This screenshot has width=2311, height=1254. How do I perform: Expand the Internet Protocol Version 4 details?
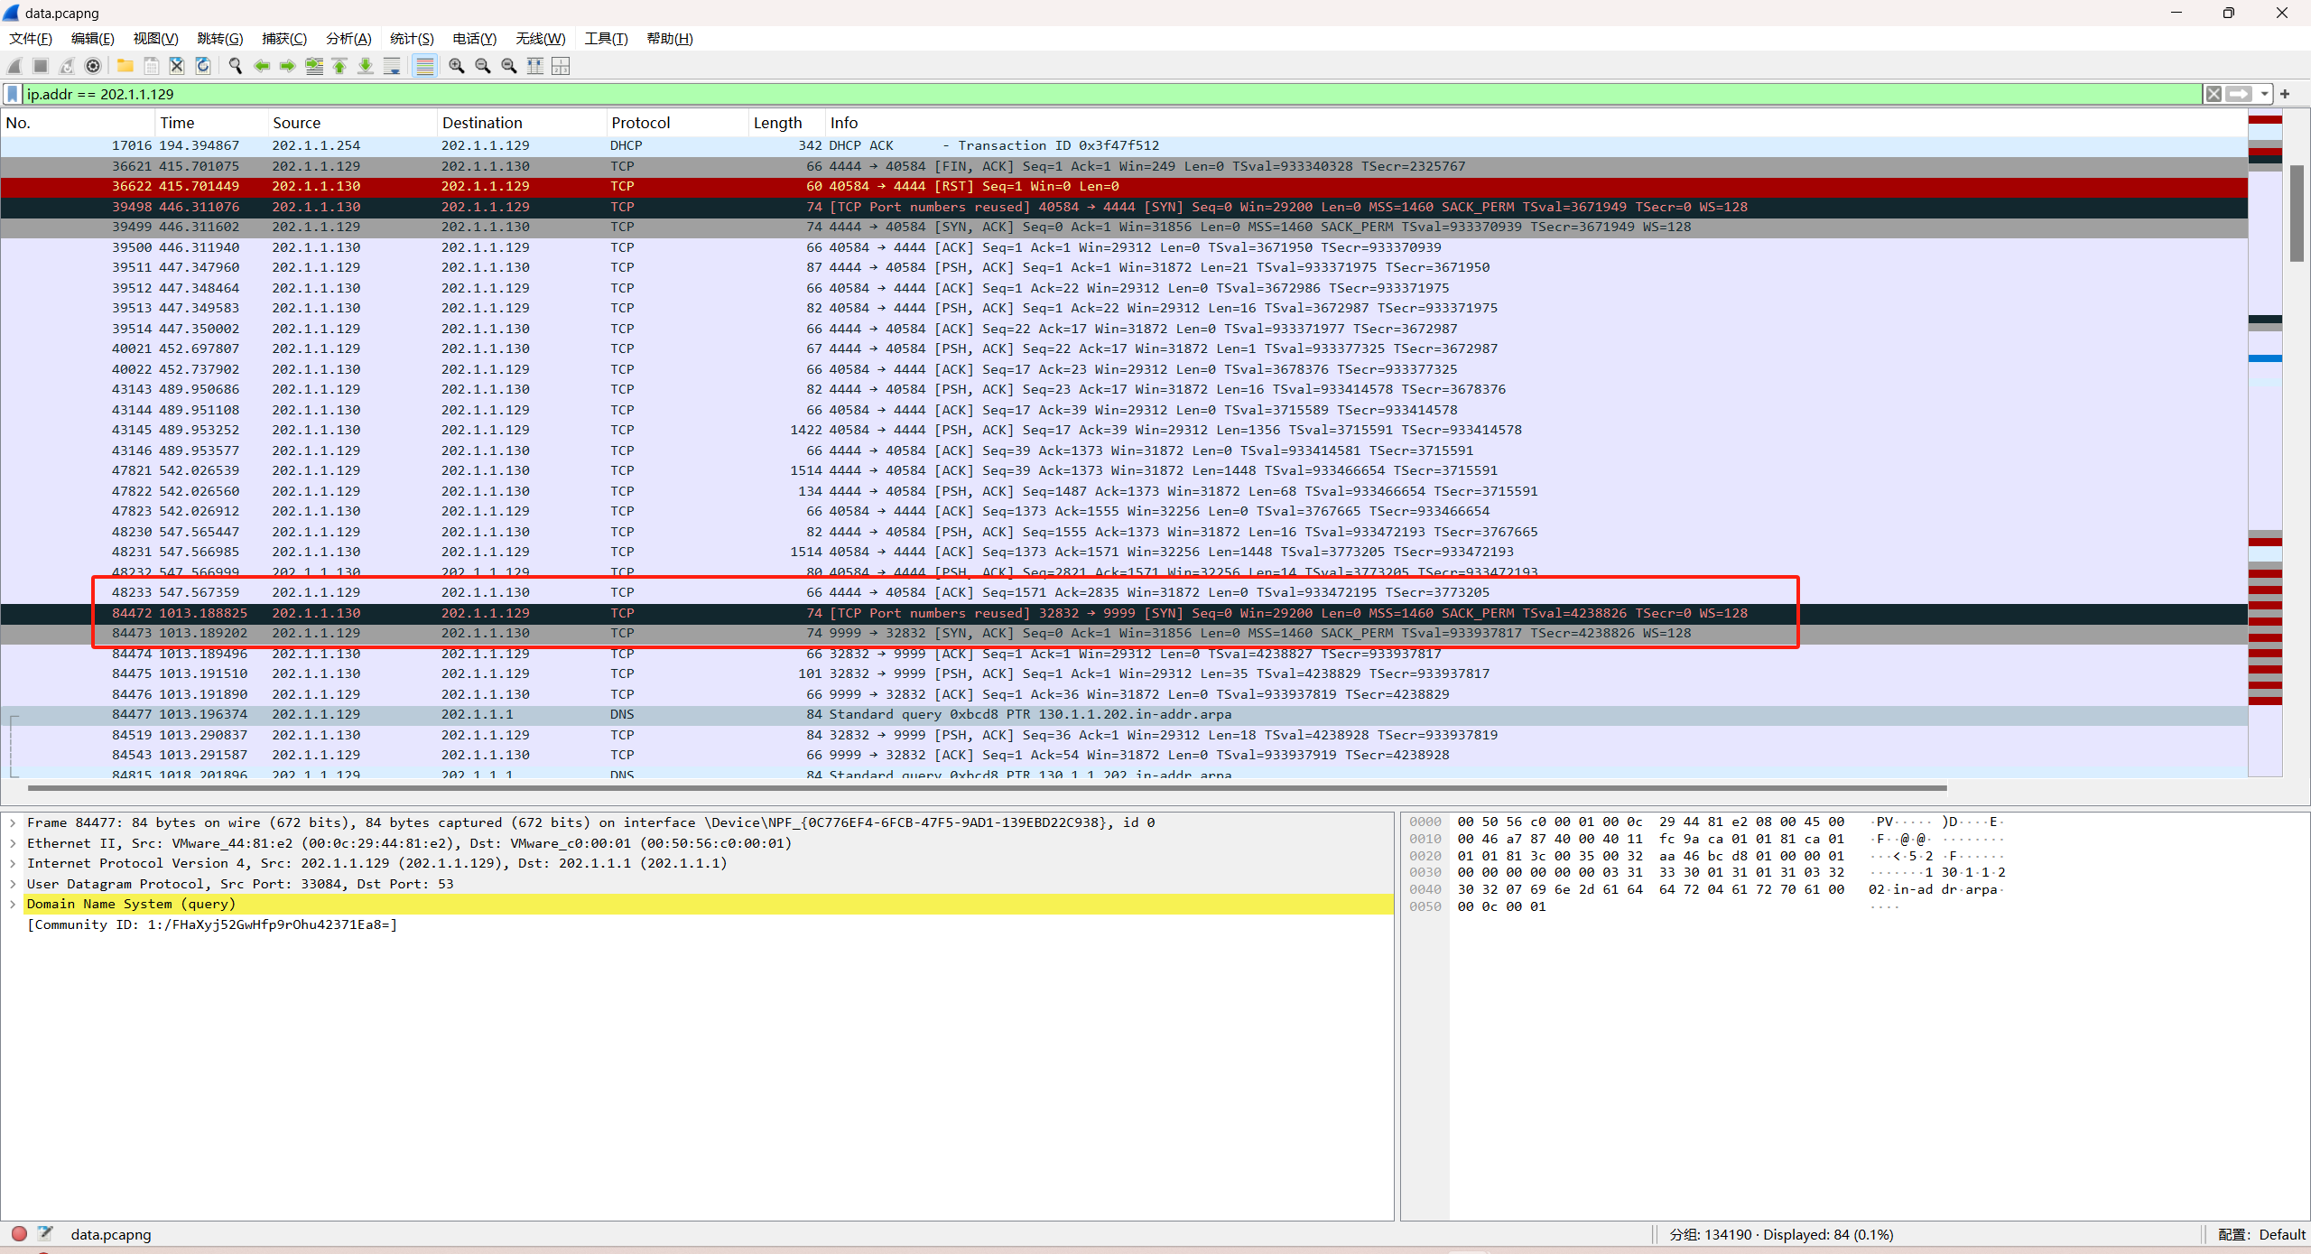13,863
